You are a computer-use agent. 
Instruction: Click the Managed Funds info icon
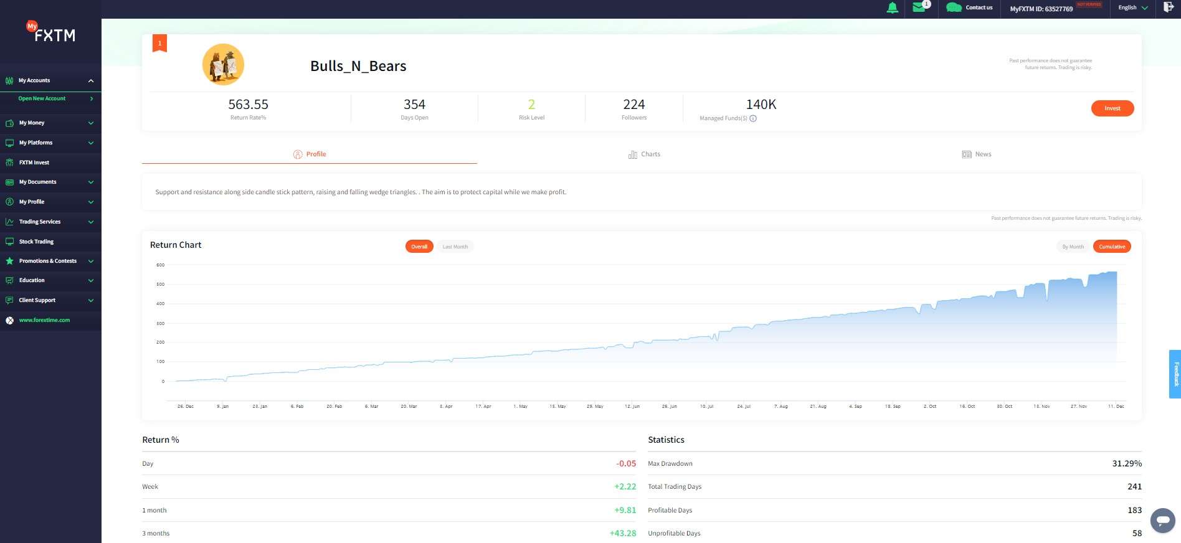pos(753,118)
